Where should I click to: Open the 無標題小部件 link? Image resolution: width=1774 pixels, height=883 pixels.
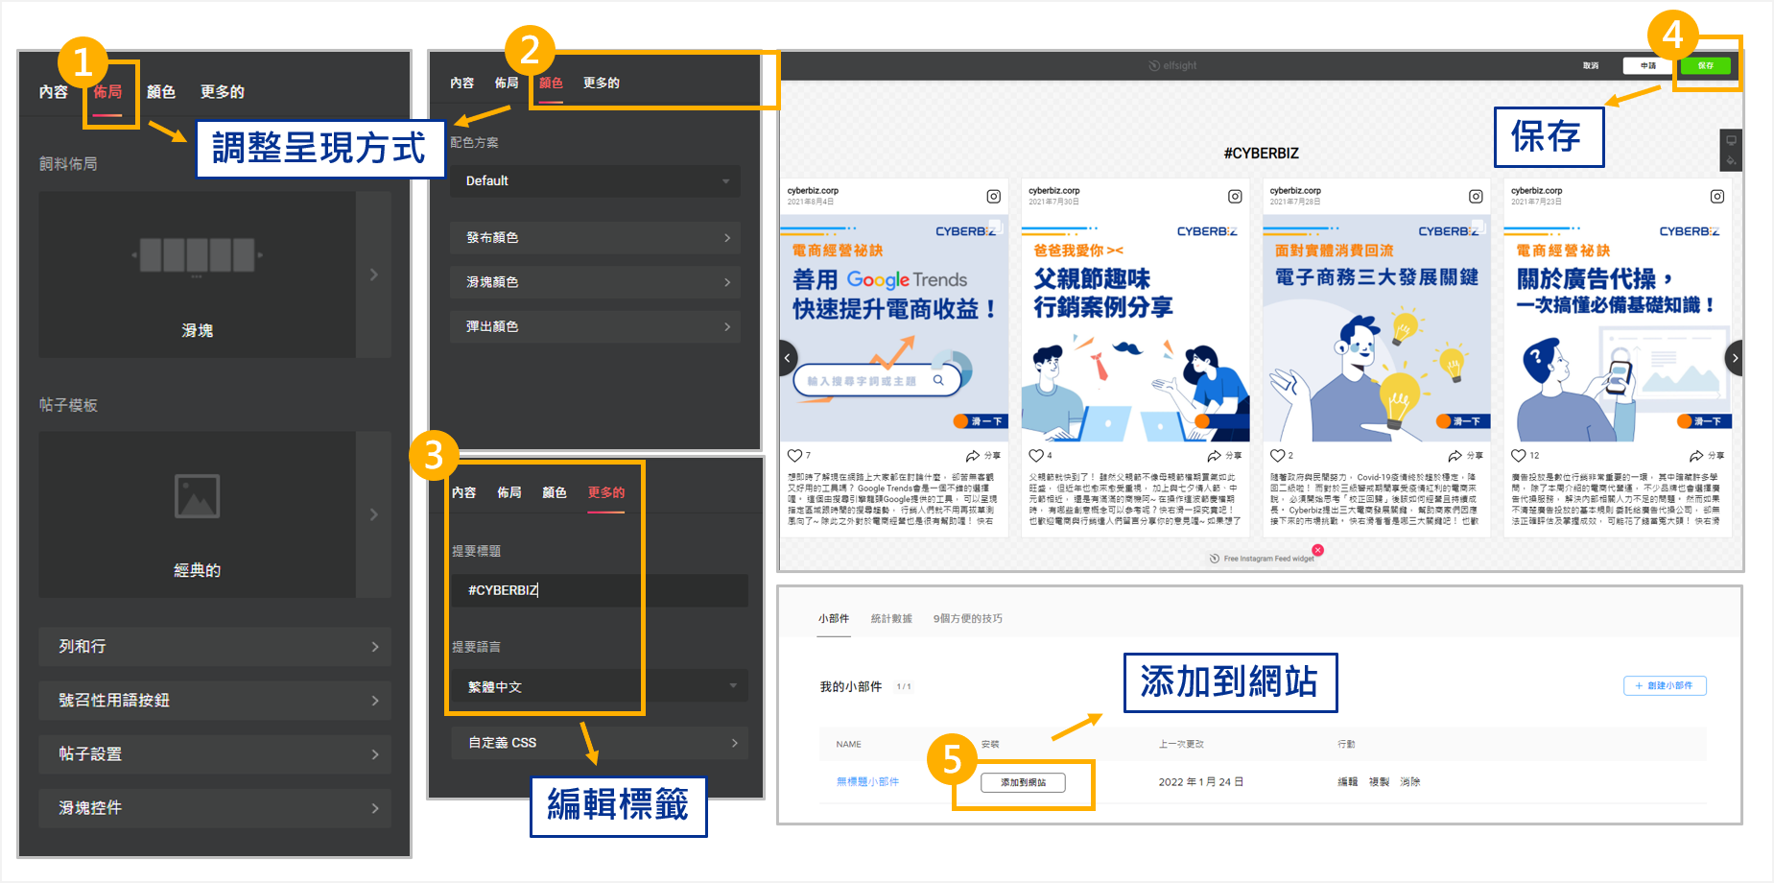865,781
